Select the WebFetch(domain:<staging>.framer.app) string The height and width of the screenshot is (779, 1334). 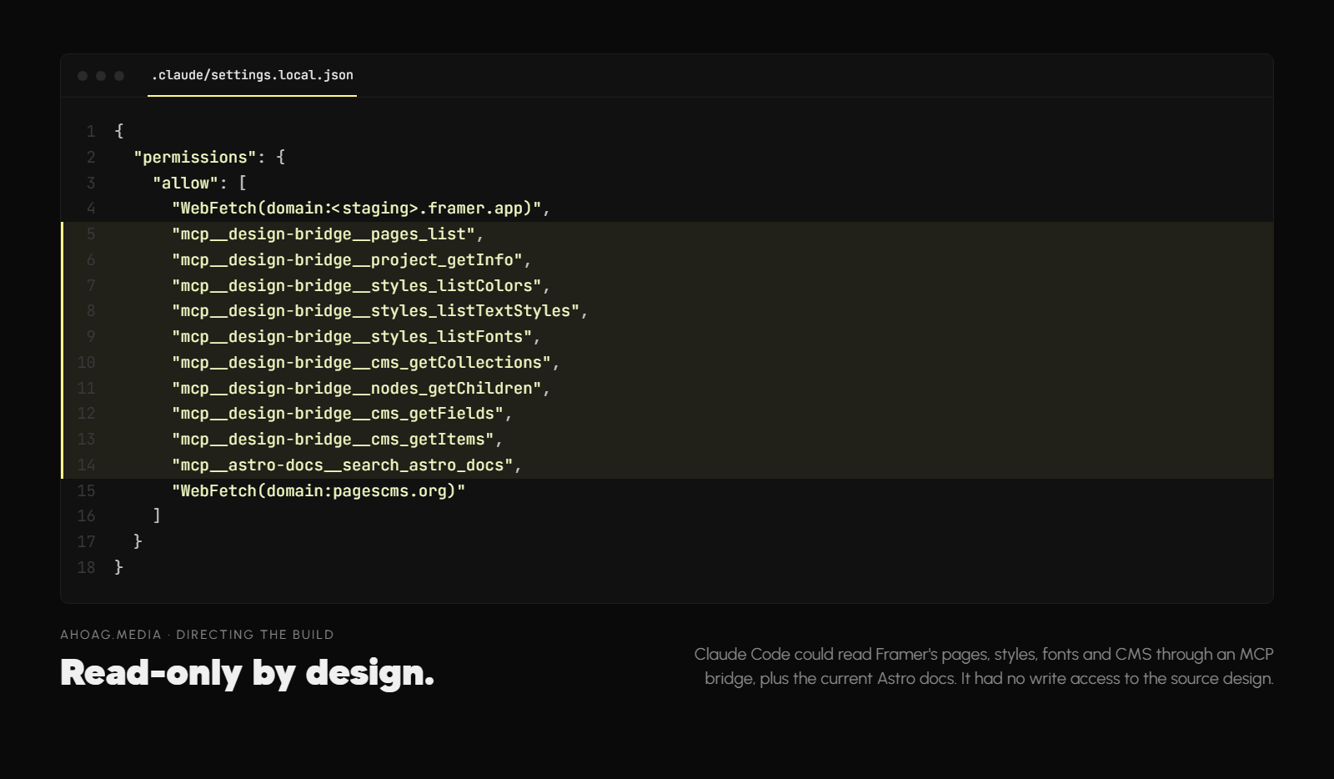tap(357, 209)
